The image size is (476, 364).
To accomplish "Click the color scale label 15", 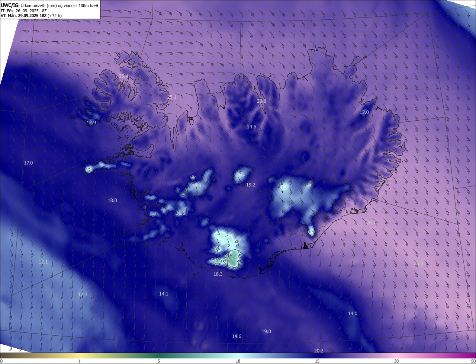I will pos(317,361).
